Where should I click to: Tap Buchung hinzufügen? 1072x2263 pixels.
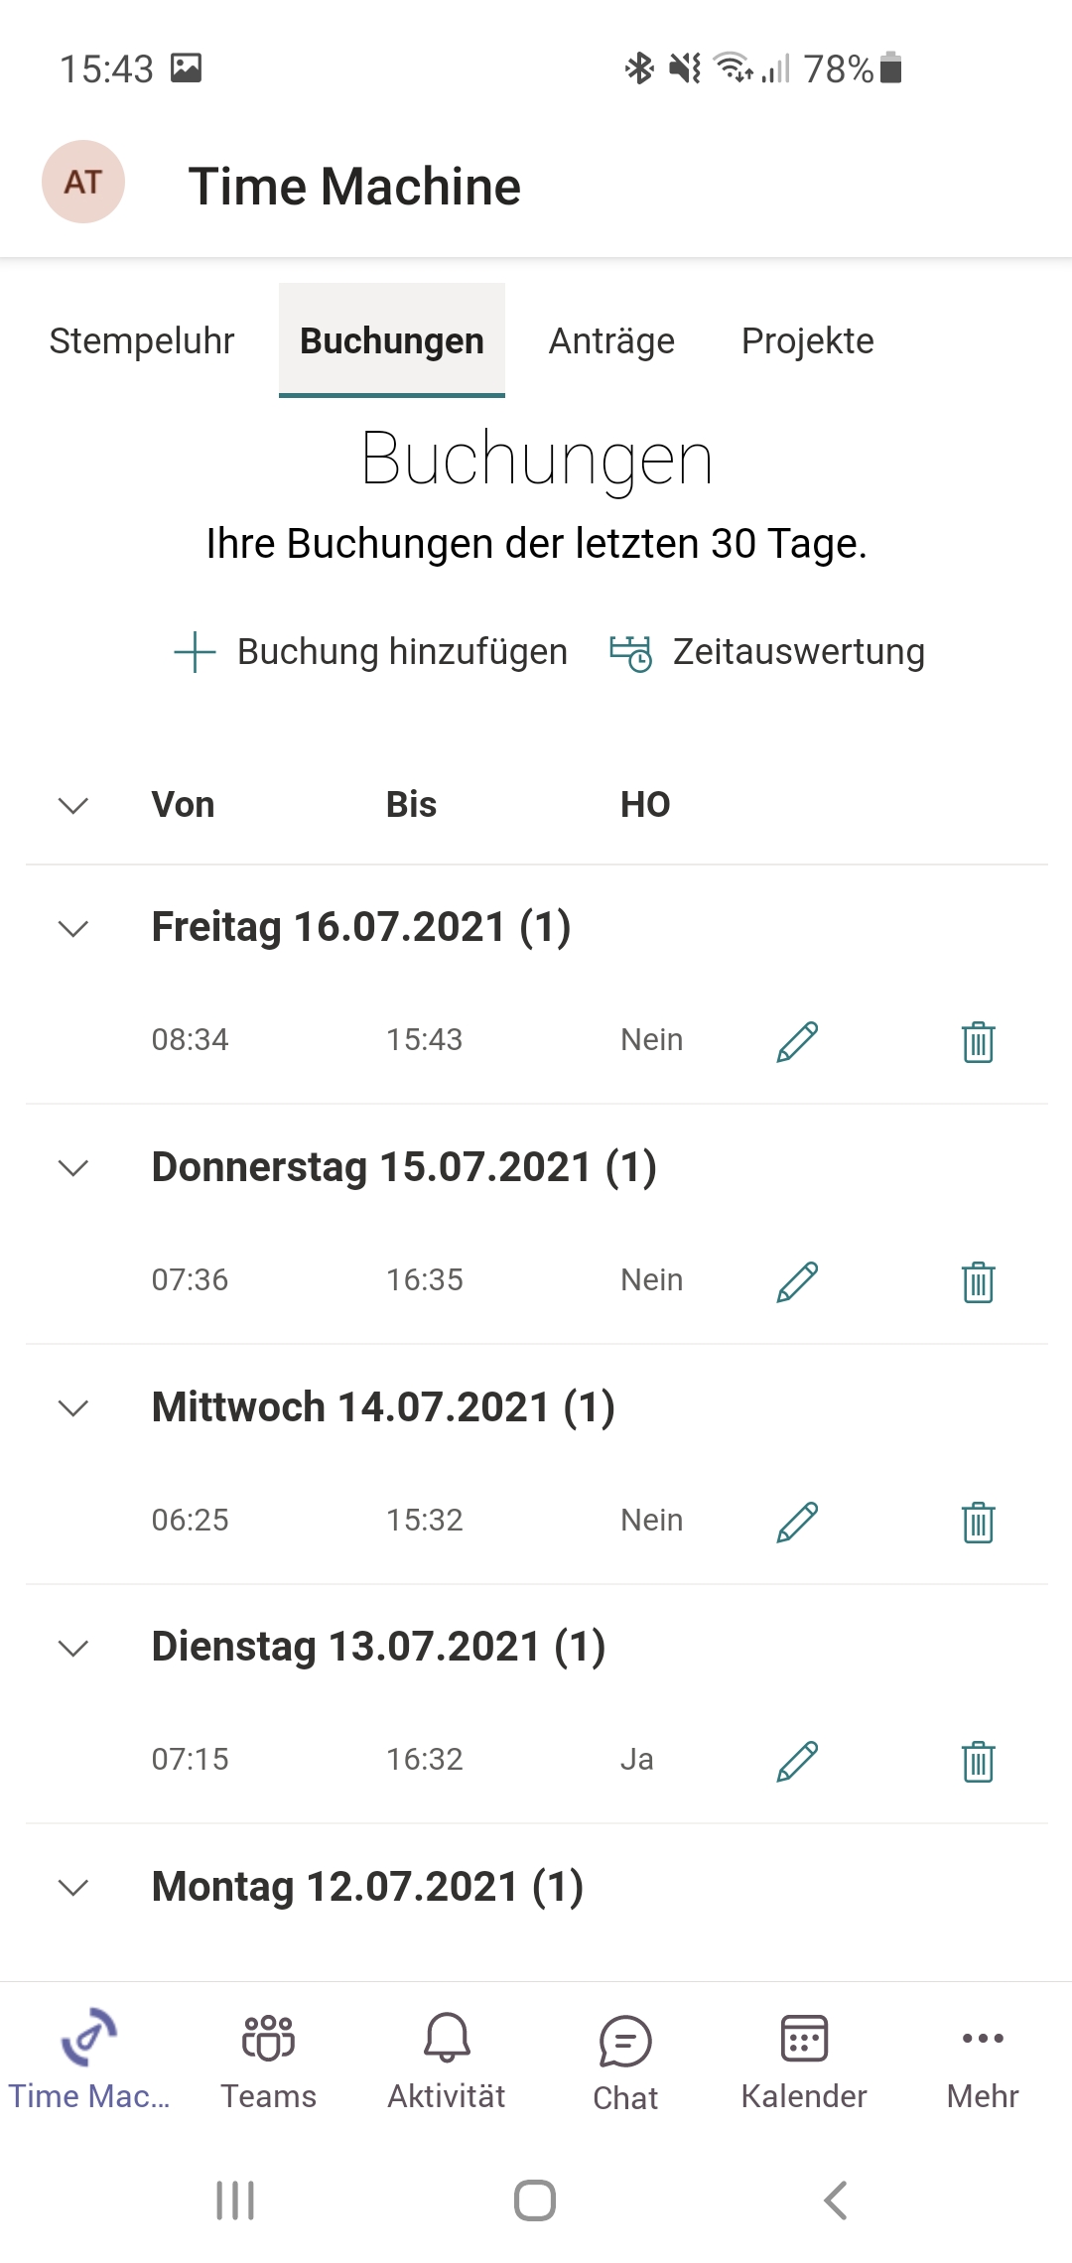pyautogui.click(x=370, y=652)
